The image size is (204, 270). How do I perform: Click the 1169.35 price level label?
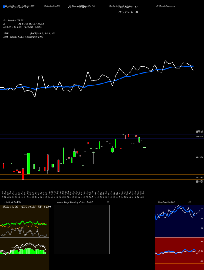pos(200,137)
